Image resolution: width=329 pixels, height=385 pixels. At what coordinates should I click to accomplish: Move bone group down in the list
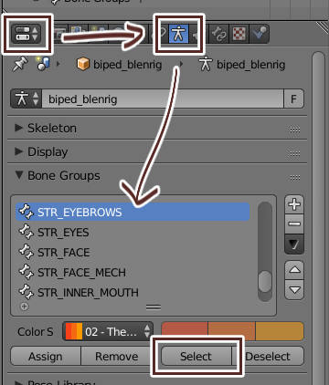point(294,290)
